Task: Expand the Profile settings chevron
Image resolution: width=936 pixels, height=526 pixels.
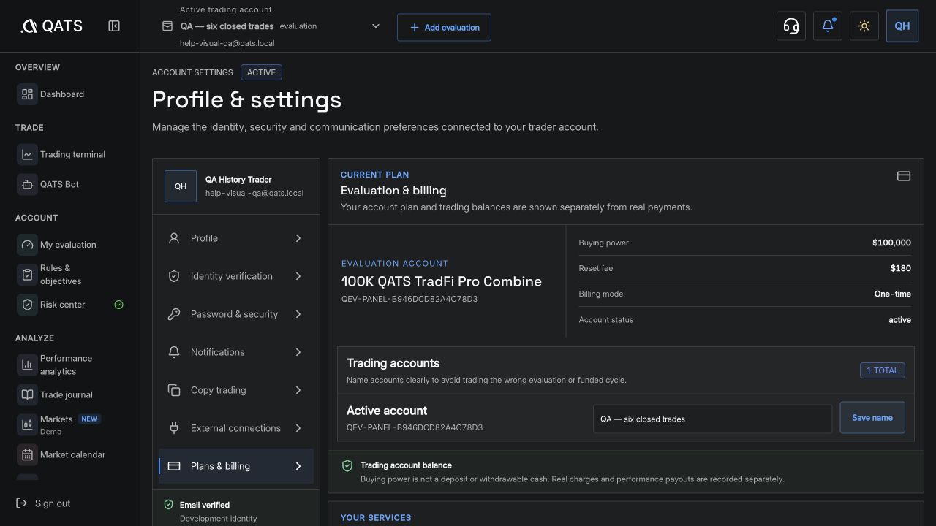Action: coord(298,238)
